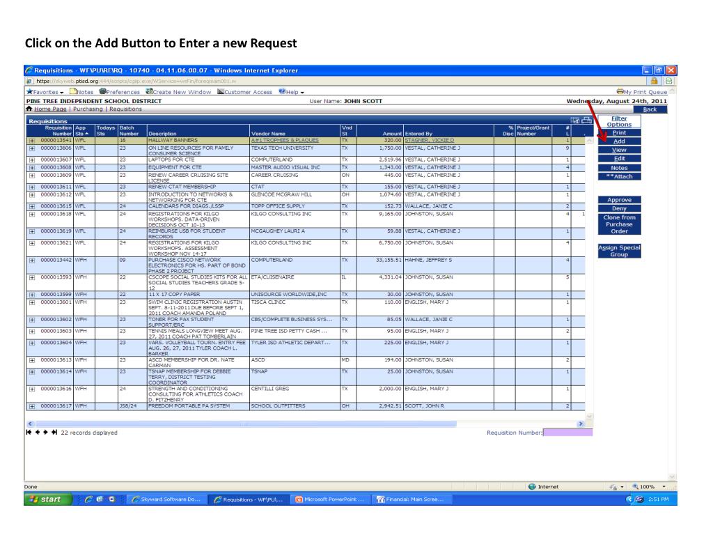713x535 pixels.
Task: Expand requisition 0000013606 row
Action: coord(31,149)
